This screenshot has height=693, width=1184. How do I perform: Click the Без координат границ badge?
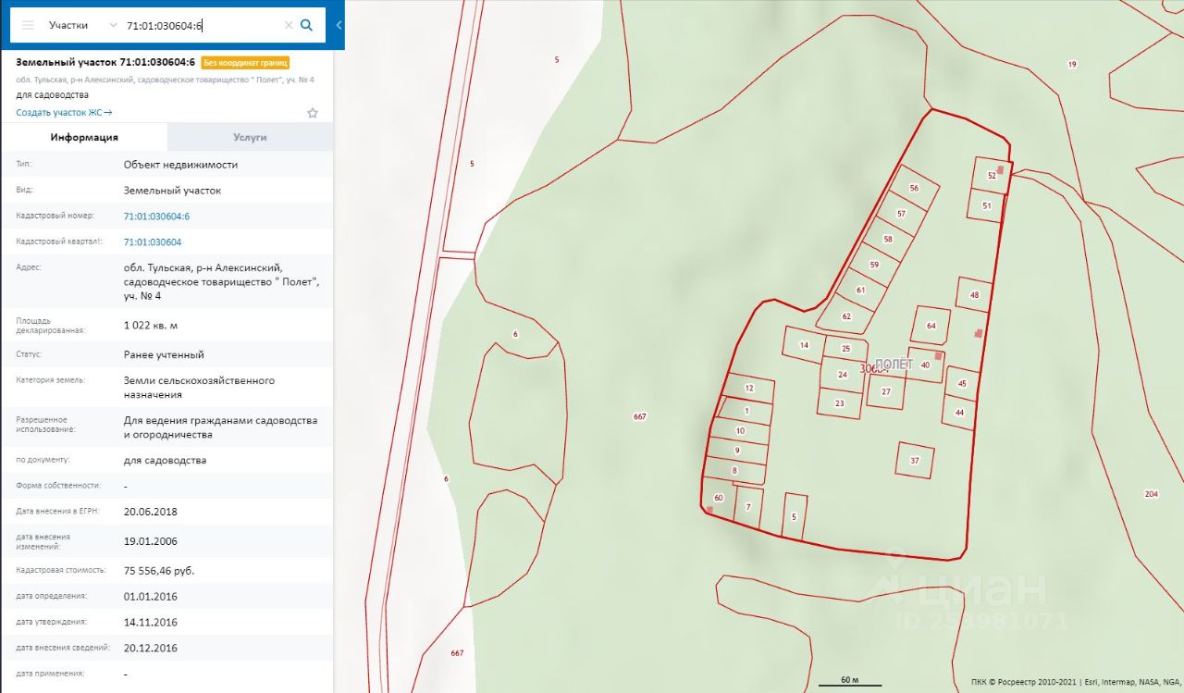245,63
